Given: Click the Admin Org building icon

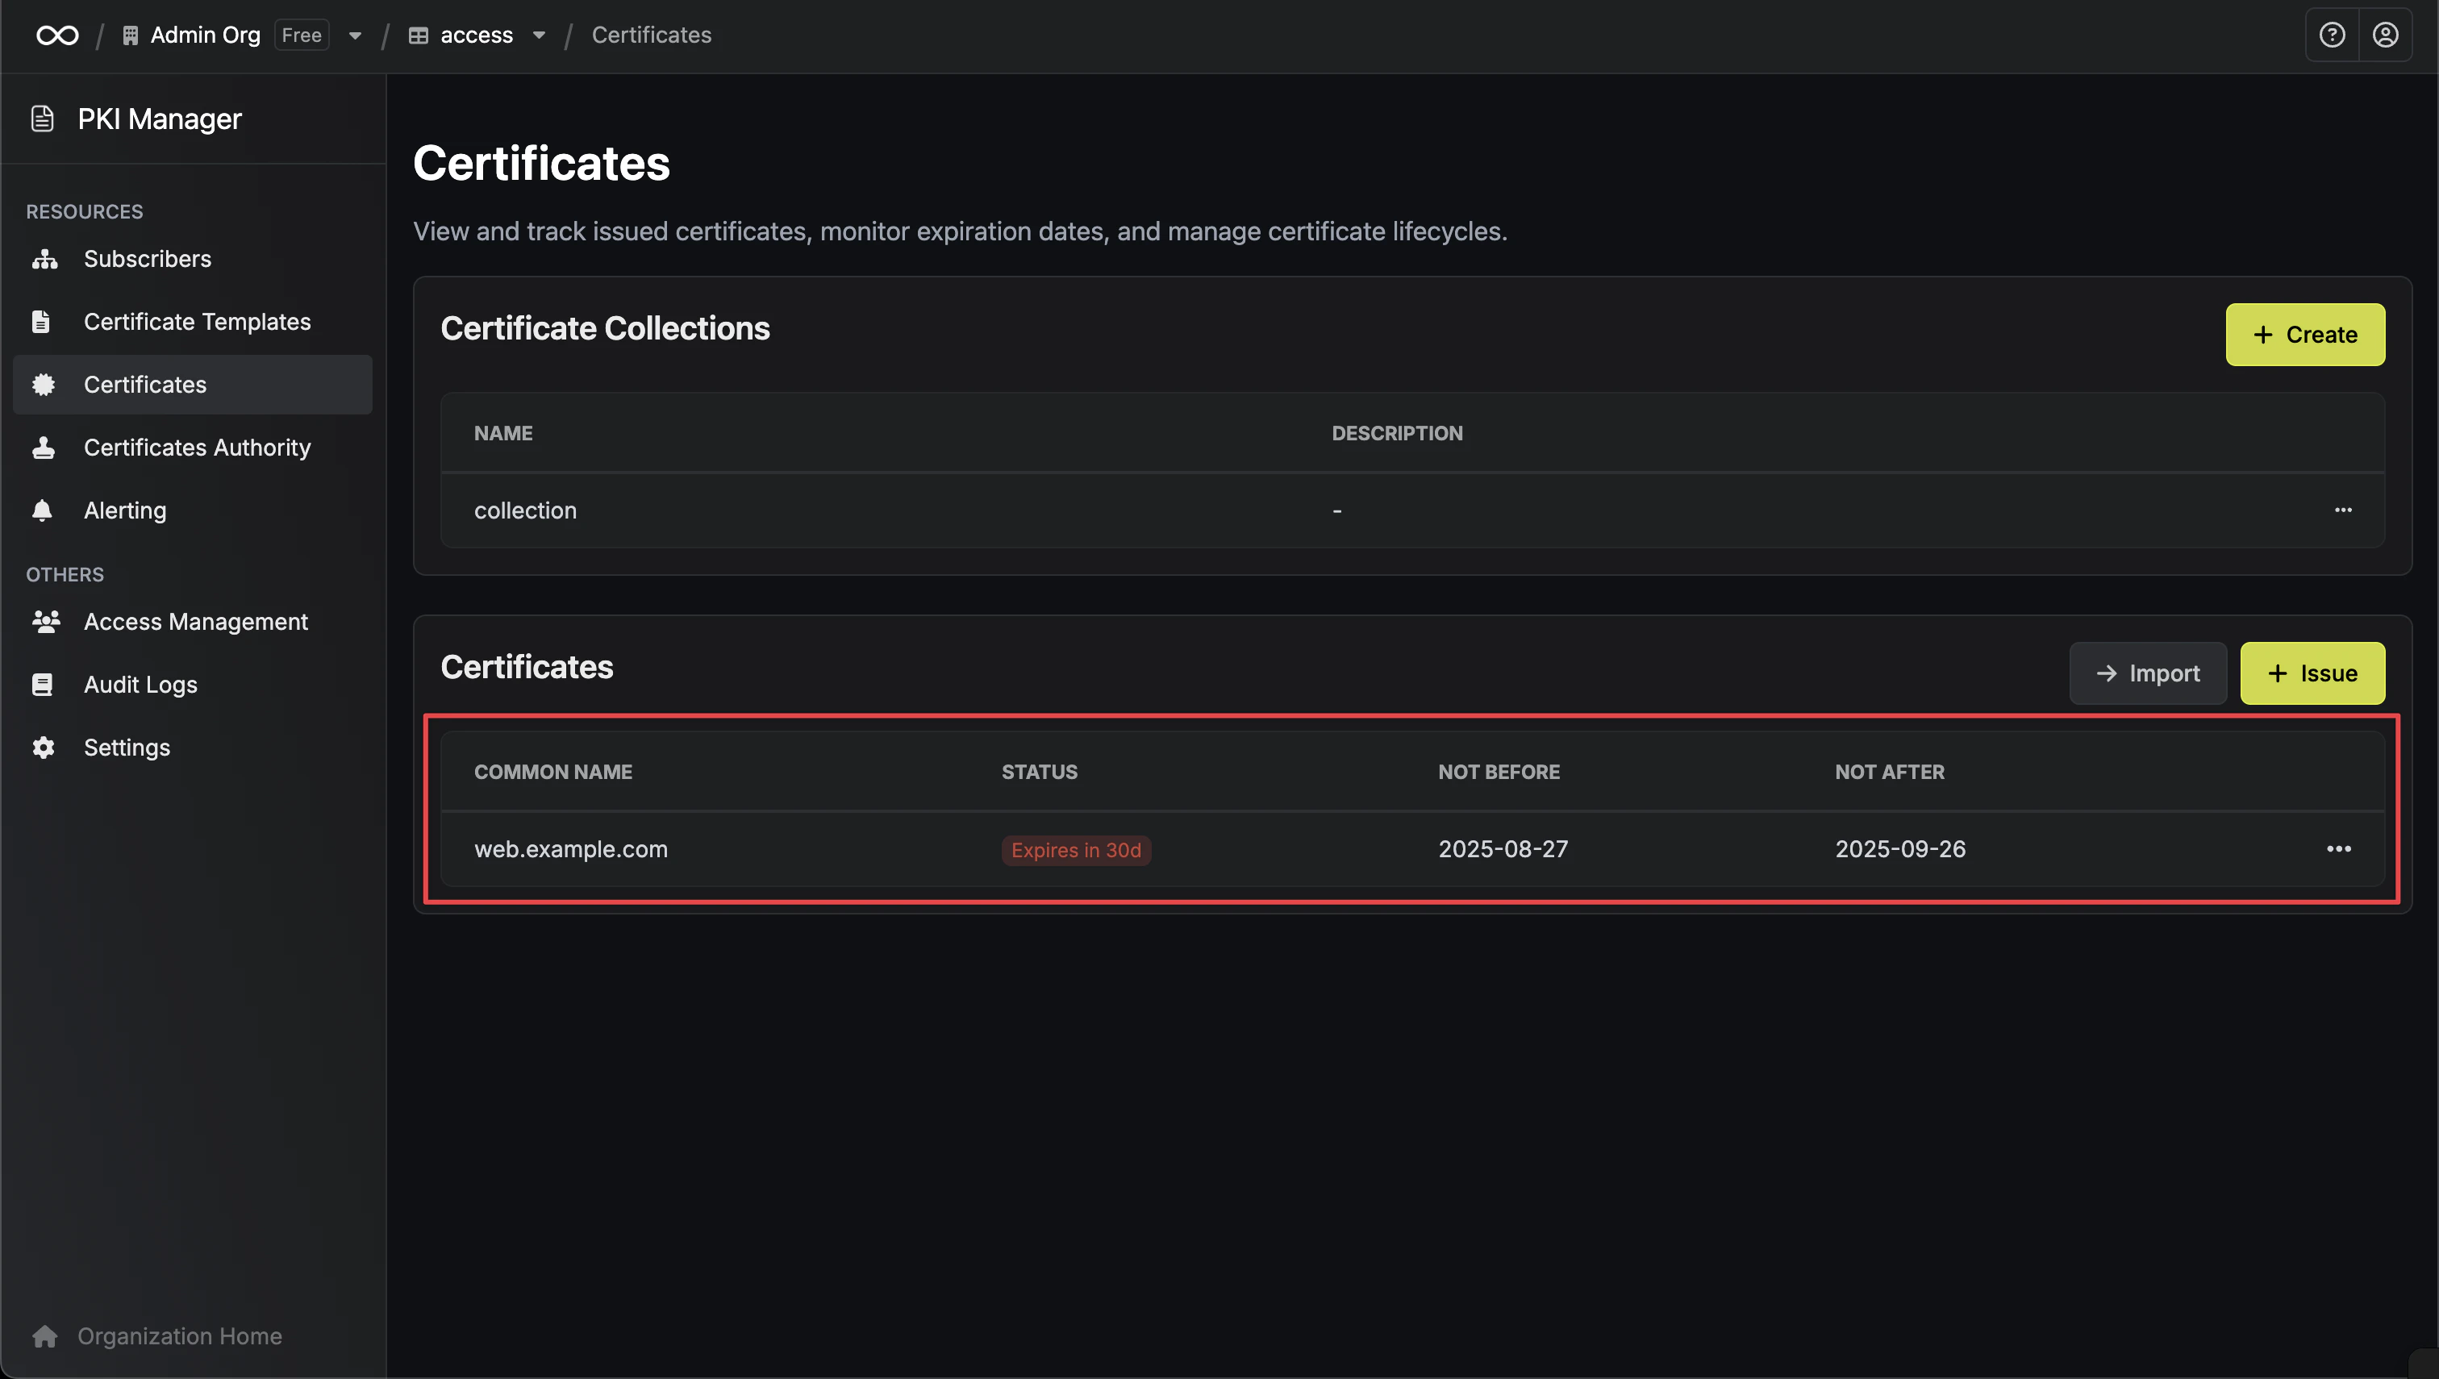Looking at the screenshot, I should tap(131, 35).
